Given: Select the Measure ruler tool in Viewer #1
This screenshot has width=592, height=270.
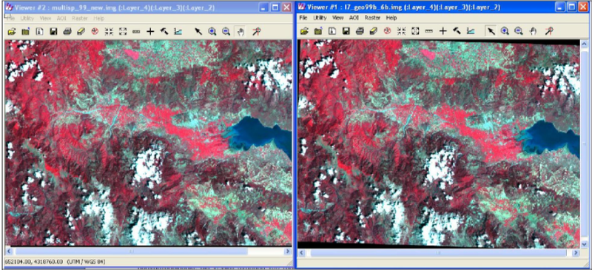Looking at the screenshot, I should tap(429, 32).
